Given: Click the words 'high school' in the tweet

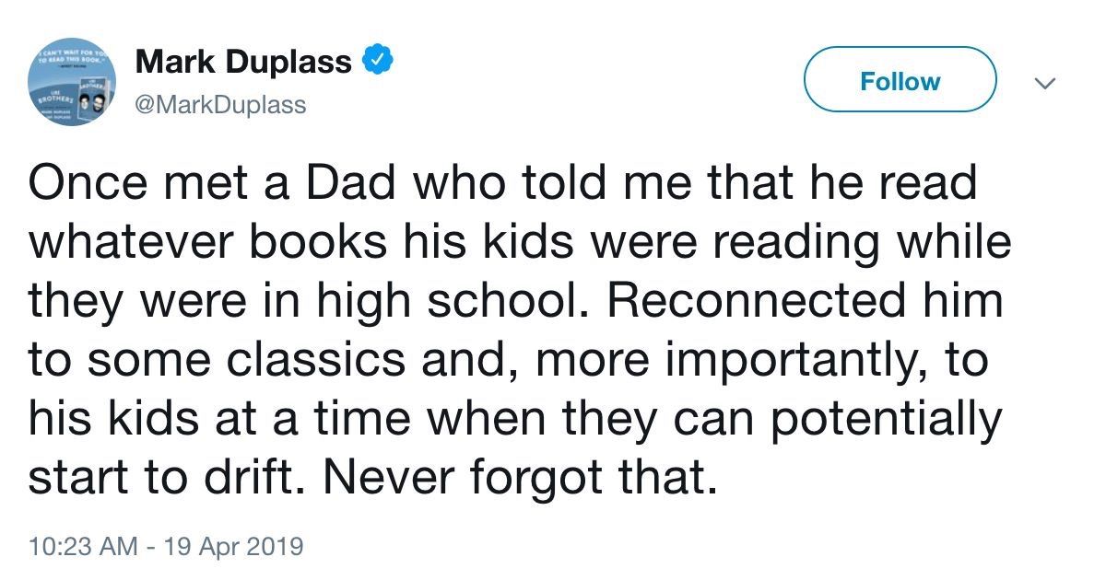Looking at the screenshot, I should 393,302.
